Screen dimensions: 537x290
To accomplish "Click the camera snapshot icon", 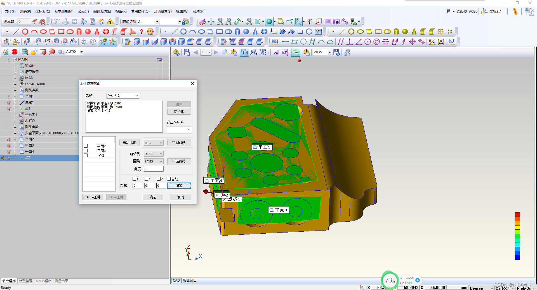I will pos(336,21).
